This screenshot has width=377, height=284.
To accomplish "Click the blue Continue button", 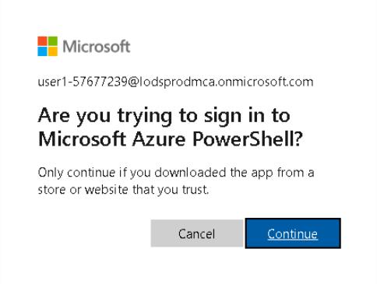I will coord(293,233).
